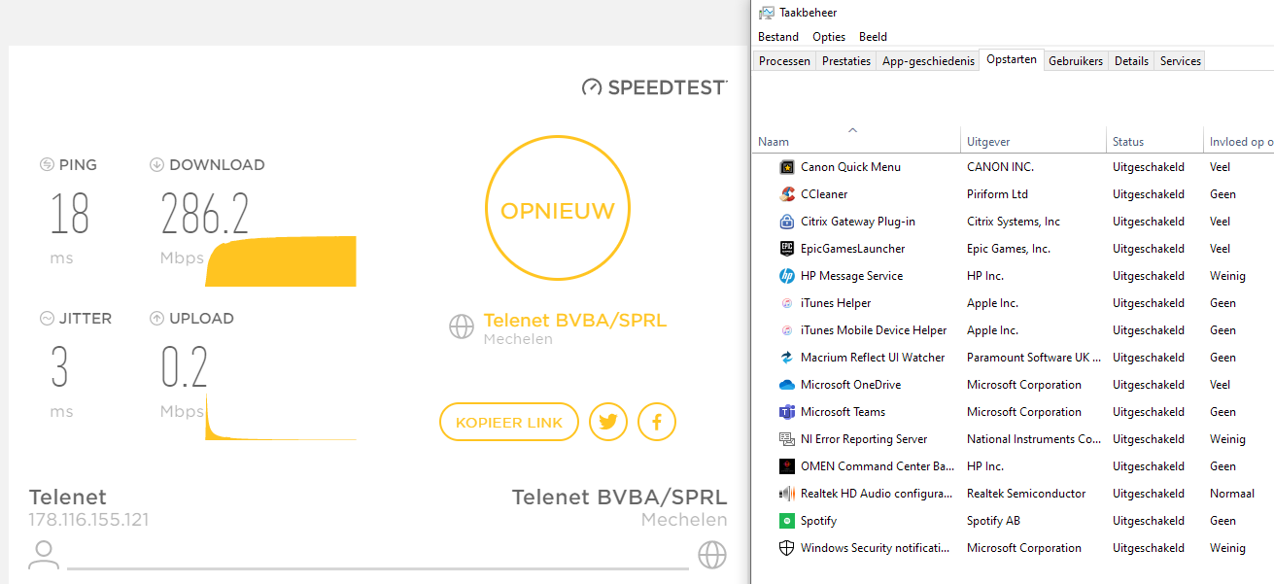Screen dimensions: 1274x584
Task: Click the jitter icon in Speedtest
Action: tap(47, 319)
